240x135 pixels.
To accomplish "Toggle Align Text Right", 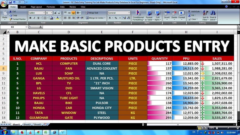I will (x=73, y=18).
